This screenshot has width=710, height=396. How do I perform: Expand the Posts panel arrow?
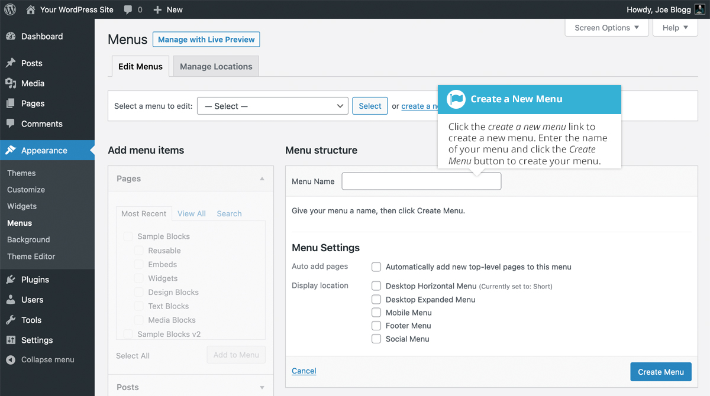pyautogui.click(x=262, y=387)
